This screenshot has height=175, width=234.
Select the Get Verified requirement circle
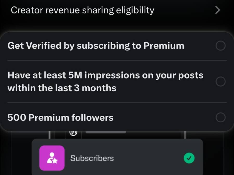click(x=220, y=46)
